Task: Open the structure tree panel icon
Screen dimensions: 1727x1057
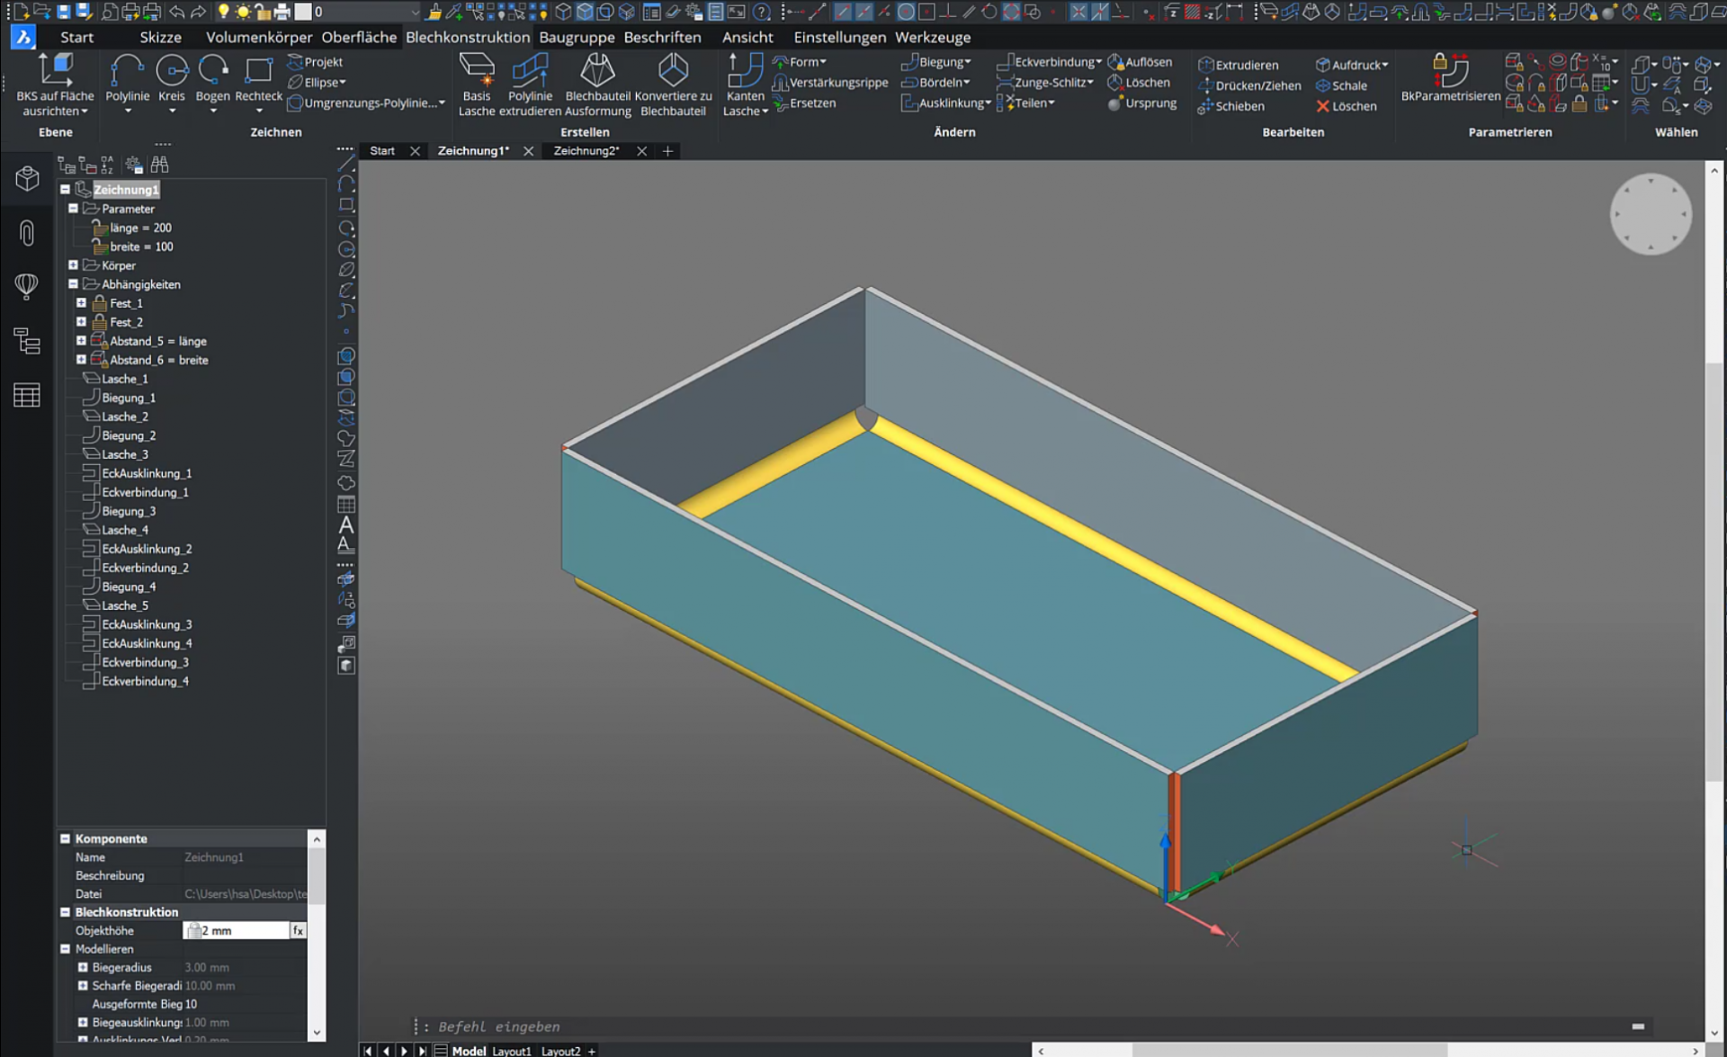Action: (27, 341)
